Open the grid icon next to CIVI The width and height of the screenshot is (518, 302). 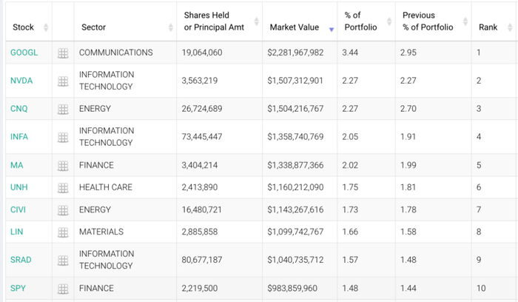point(63,210)
